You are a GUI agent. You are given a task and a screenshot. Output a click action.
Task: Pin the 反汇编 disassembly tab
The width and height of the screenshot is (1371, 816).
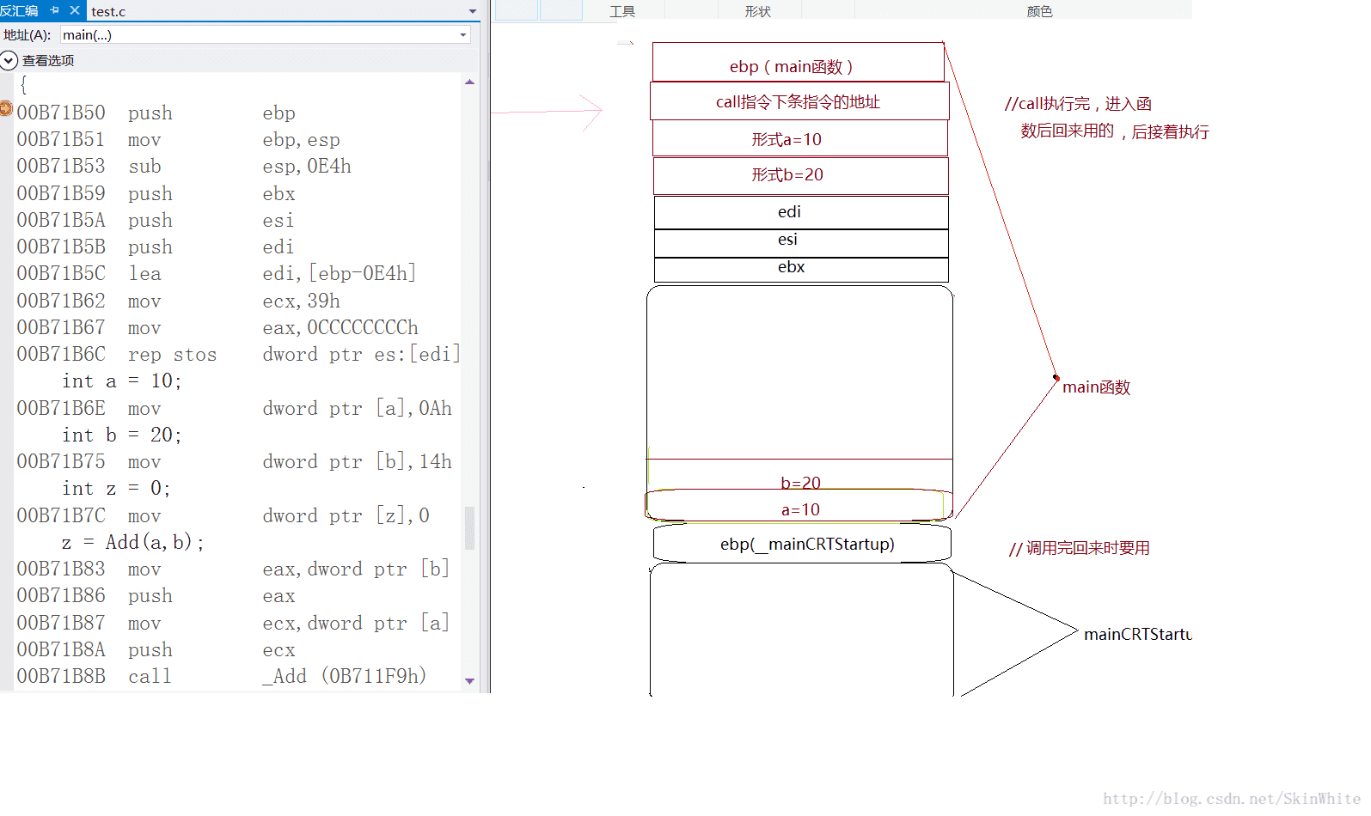click(x=55, y=10)
